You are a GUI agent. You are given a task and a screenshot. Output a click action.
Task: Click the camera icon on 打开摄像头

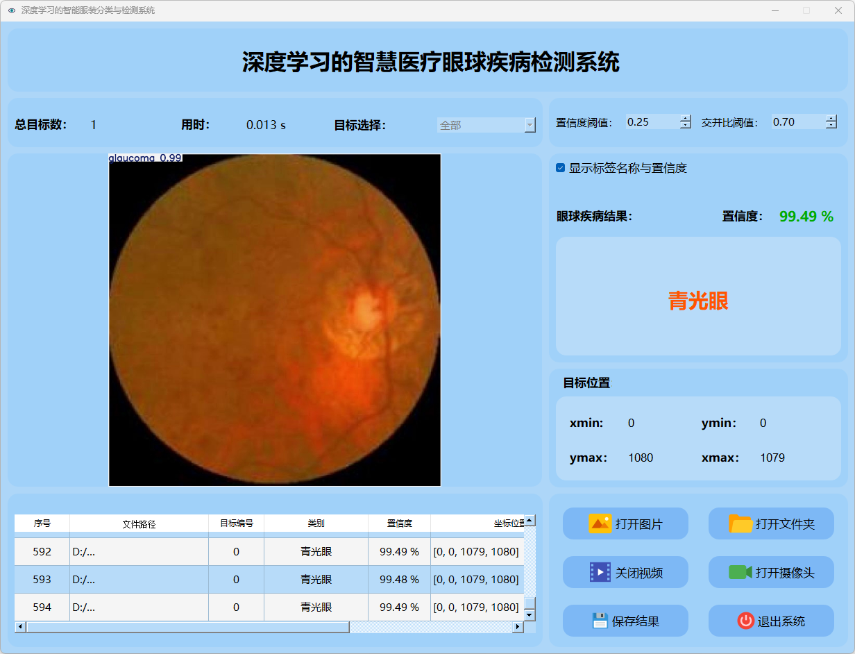740,572
